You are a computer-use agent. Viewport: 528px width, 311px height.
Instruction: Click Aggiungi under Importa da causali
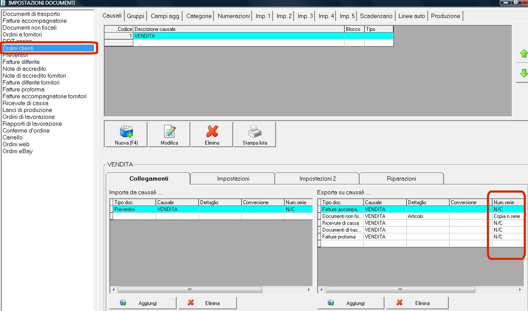coord(143,303)
